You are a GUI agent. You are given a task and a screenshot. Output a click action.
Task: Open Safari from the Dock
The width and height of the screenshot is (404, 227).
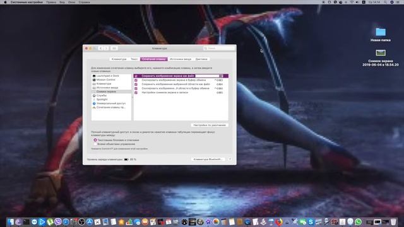pyautogui.click(x=66, y=222)
